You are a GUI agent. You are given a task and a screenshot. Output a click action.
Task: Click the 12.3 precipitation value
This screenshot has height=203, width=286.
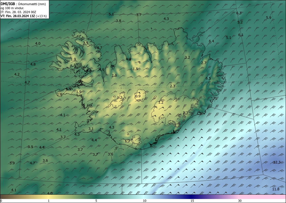pyautogui.click(x=277, y=162)
